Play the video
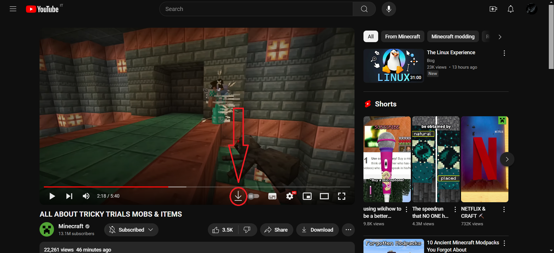The image size is (554, 253). click(x=52, y=196)
